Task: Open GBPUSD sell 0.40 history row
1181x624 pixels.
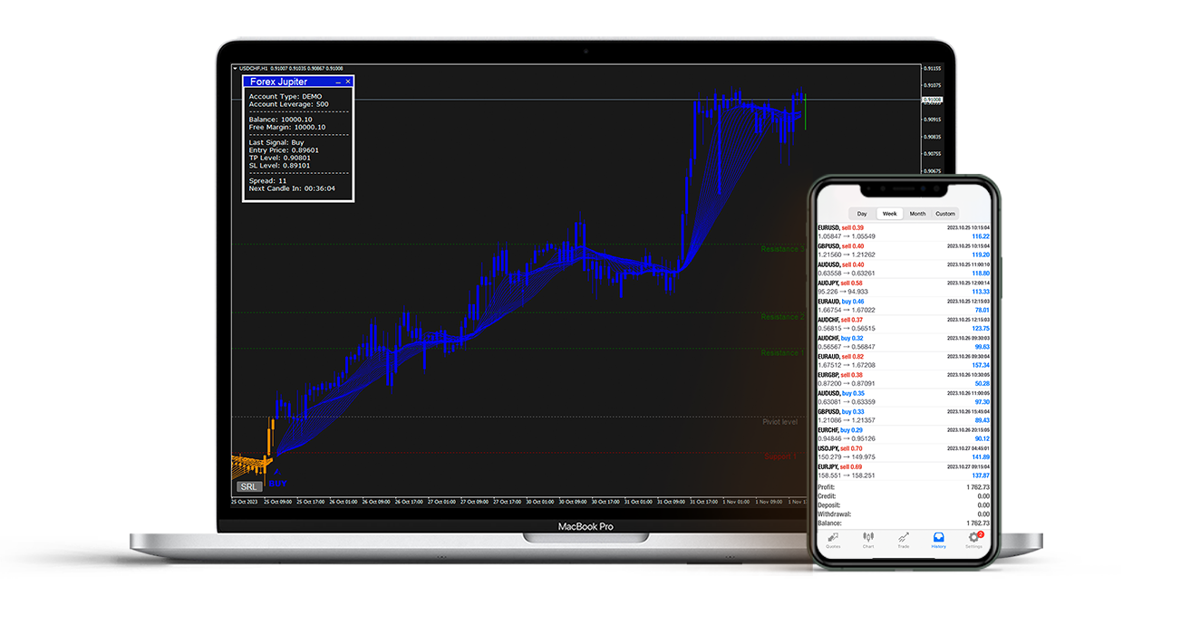Action: click(904, 250)
